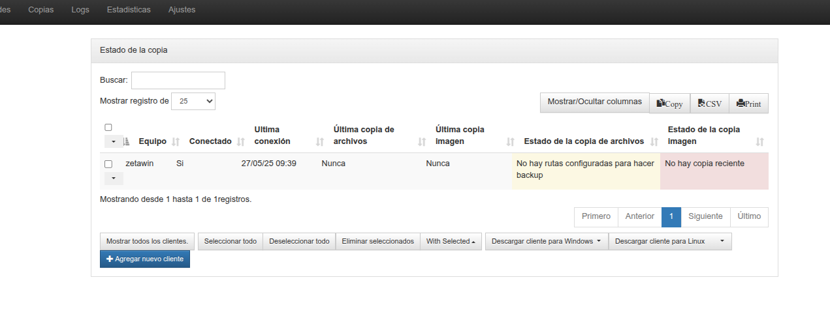
Task: Open Descargar cliente para Windows dropdown
Action: pyautogui.click(x=546, y=241)
